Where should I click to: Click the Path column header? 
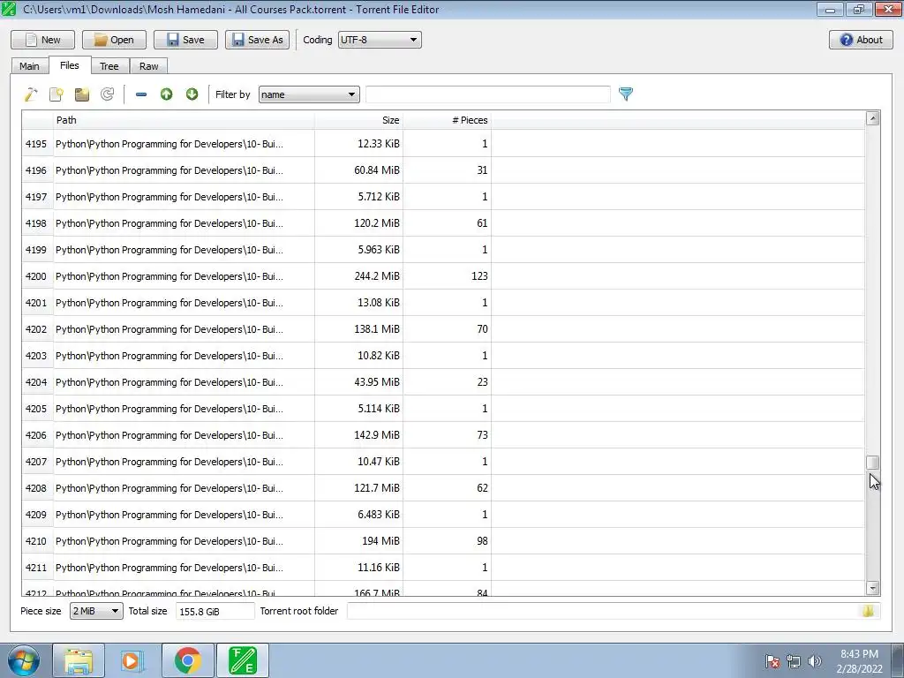(x=184, y=120)
